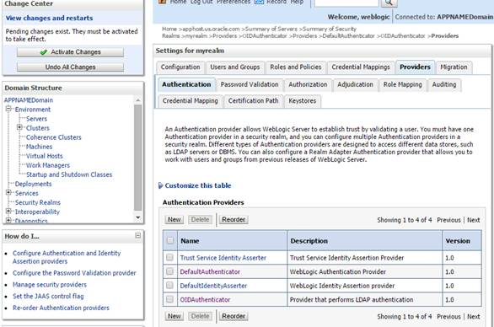Open Configure the Password Validation provider help
The image size is (494, 327).
click(74, 273)
